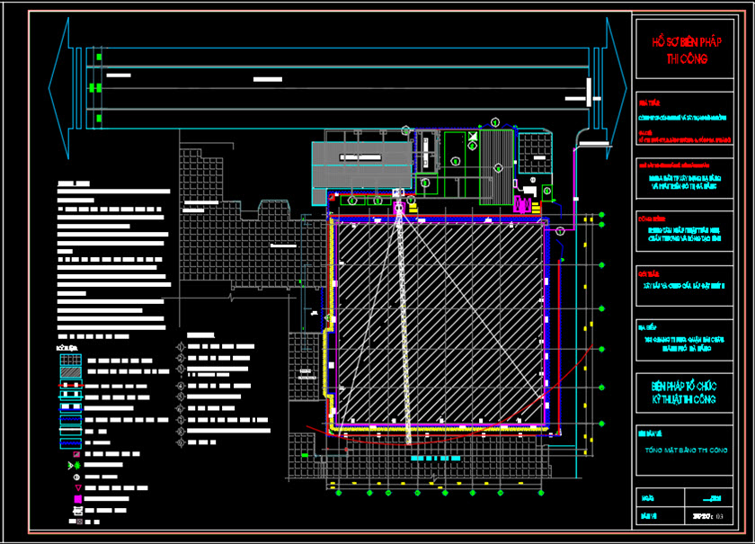Viewport: 755px width, 544px height.
Task: Select the magenta block right of the site entrance
Action: [x=520, y=200]
